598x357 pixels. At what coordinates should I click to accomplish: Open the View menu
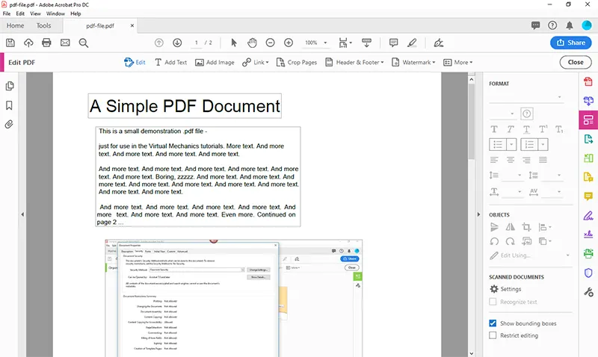[35, 13]
